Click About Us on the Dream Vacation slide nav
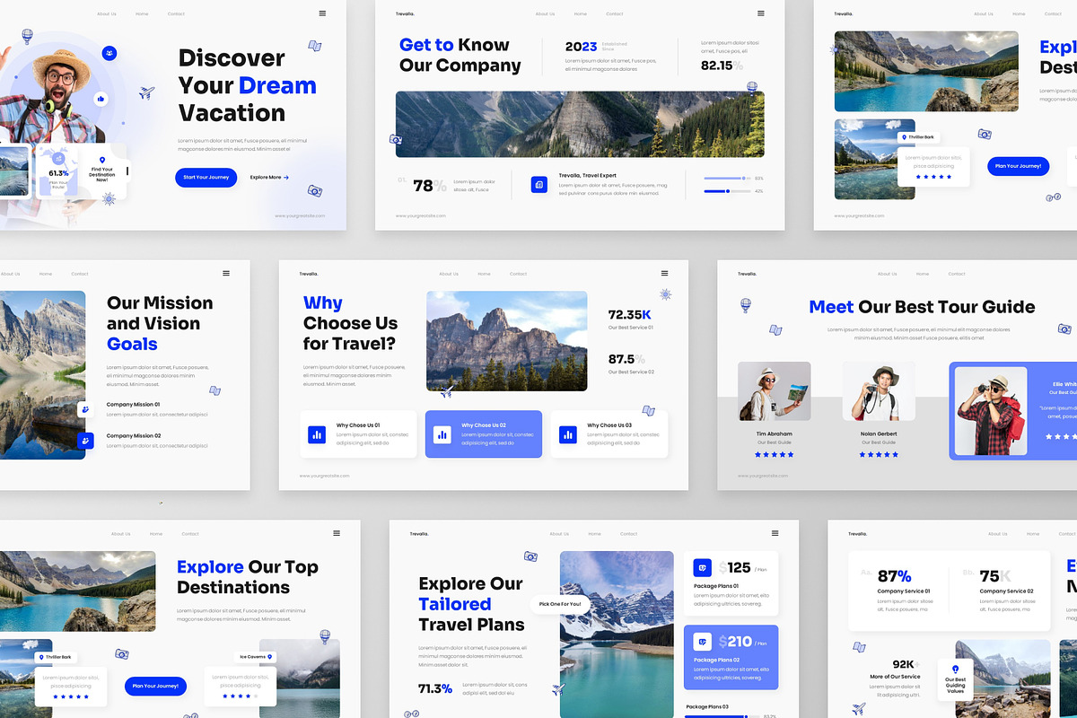Image resolution: width=1077 pixels, height=718 pixels. tap(107, 13)
